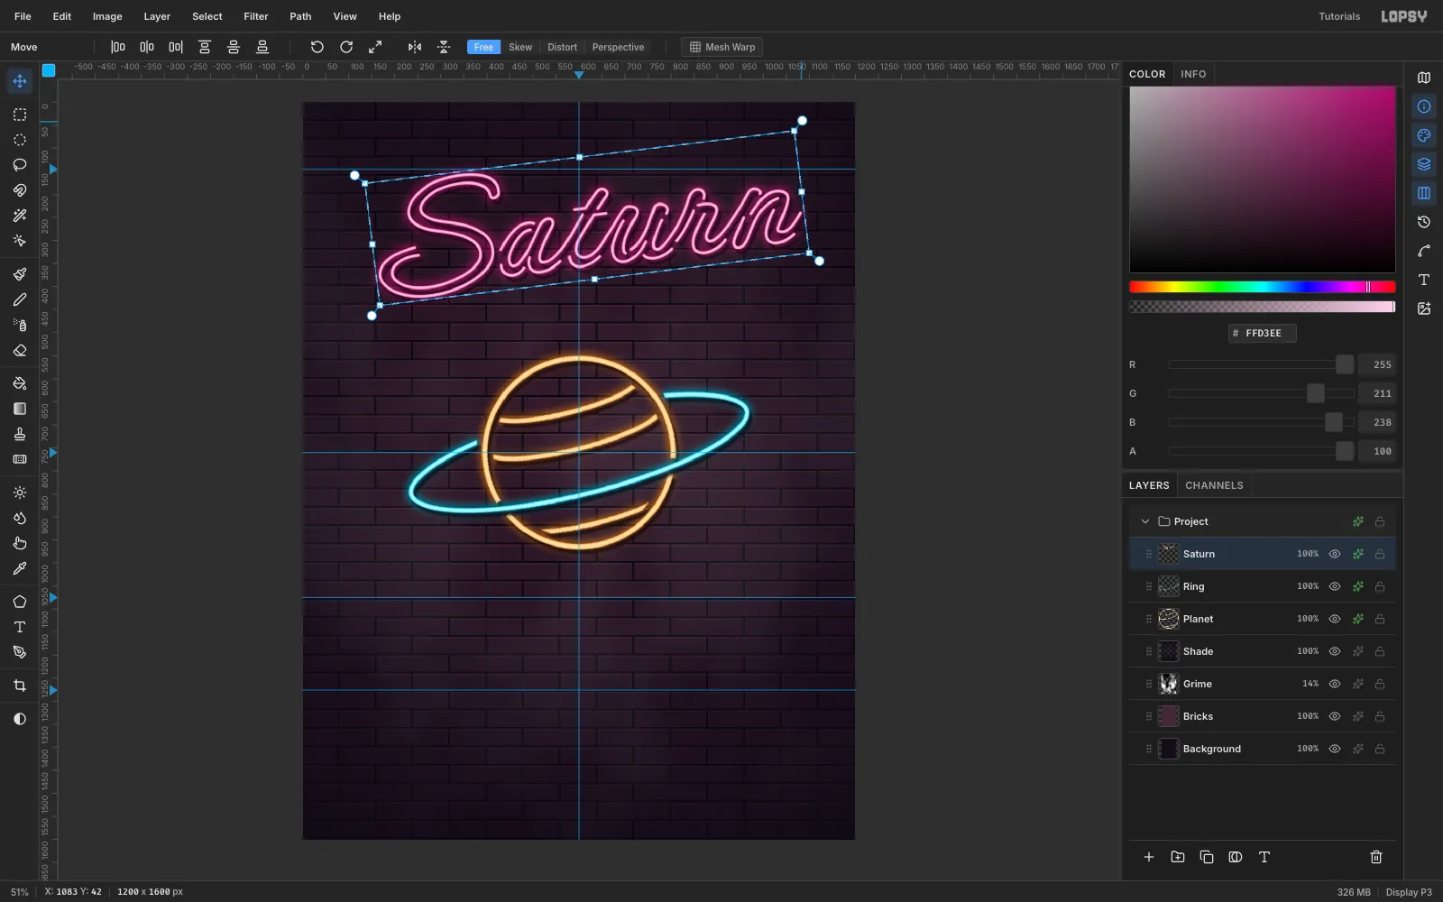Click the hue spectrum slider

(x=1263, y=287)
